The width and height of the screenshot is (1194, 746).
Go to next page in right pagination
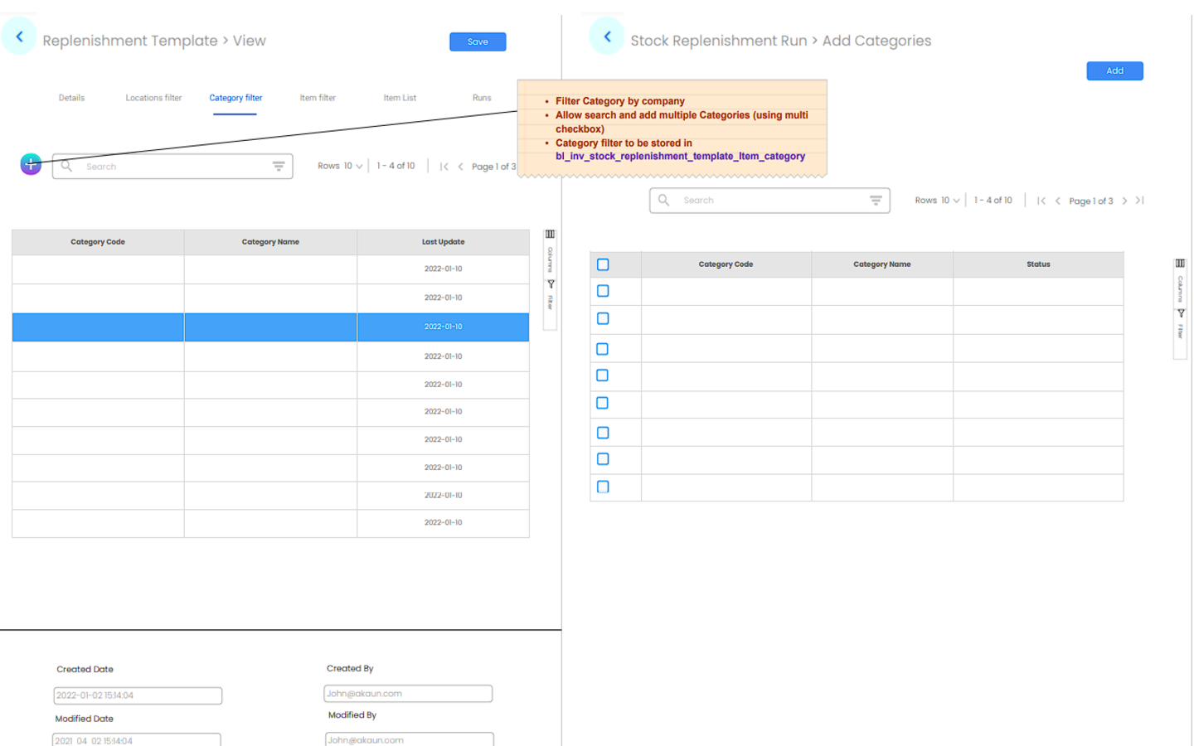tap(1124, 201)
